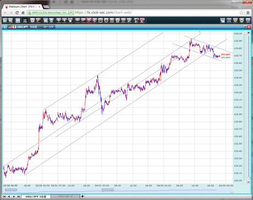Close the USD/JPY chart panel with red X
Screen dimensions: 253x200
coord(249,27)
